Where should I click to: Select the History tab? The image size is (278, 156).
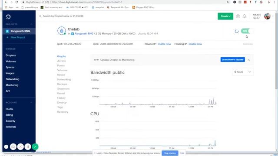(x=61, y=98)
